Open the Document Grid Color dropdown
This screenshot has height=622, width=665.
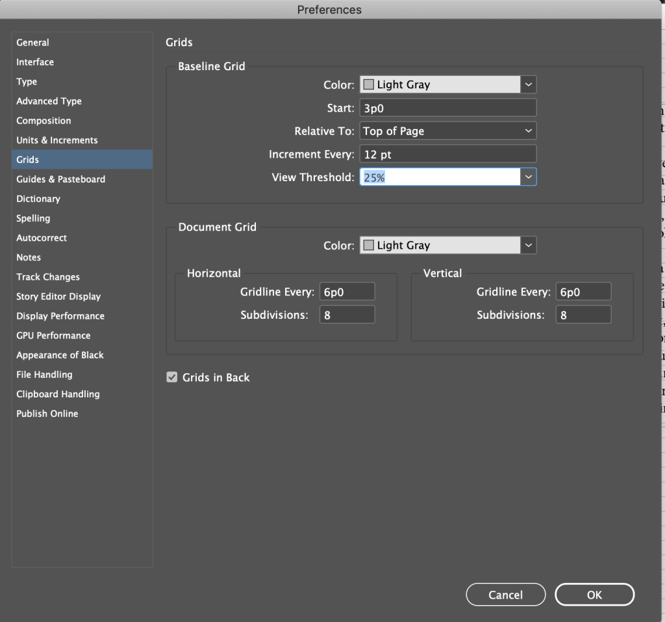[529, 245]
